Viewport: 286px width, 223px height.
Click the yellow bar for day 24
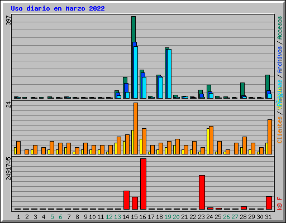(208, 141)
